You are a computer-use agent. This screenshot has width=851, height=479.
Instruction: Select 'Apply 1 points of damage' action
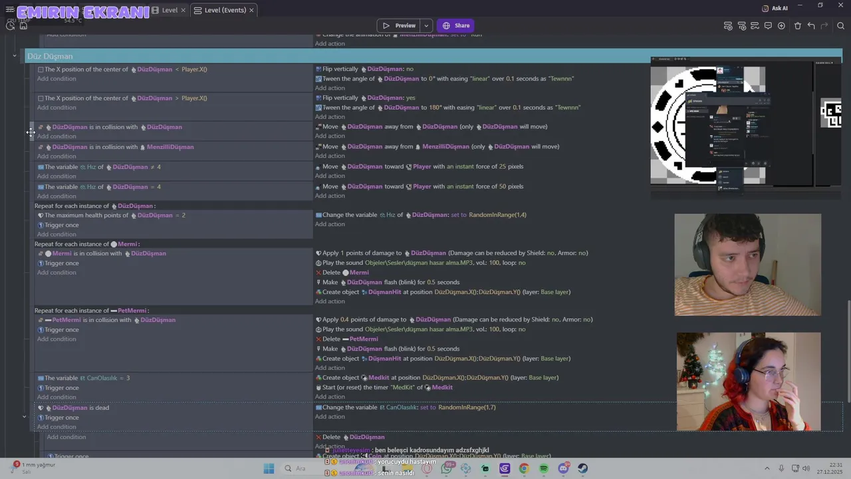pos(452,253)
